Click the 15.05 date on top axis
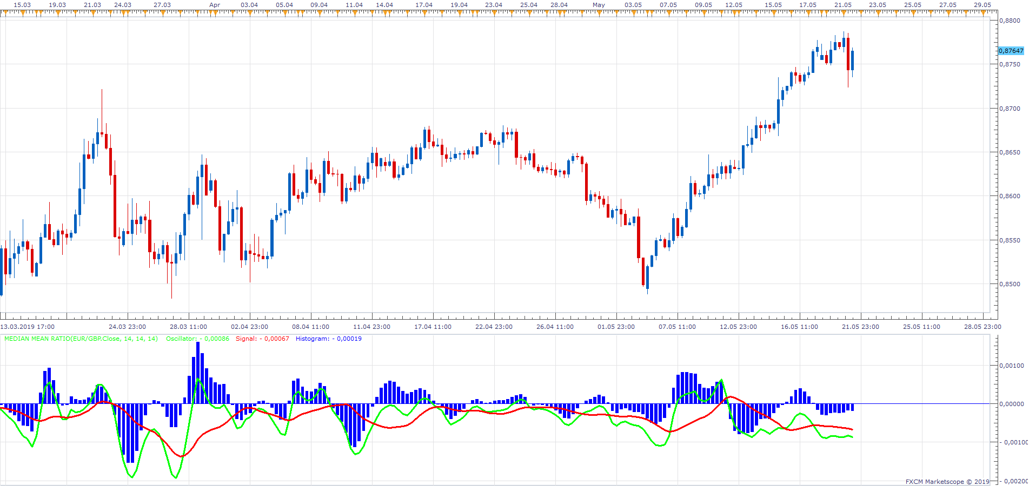Screen dimensions: 1029x486 pyautogui.click(x=773, y=5)
